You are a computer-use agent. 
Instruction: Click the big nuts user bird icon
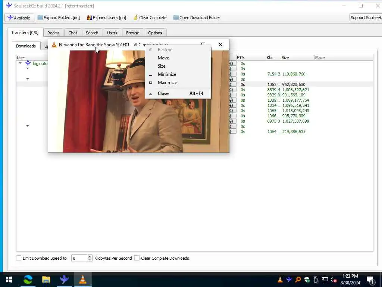point(28,63)
